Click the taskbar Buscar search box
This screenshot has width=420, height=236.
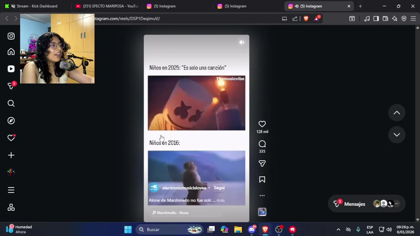point(170,229)
